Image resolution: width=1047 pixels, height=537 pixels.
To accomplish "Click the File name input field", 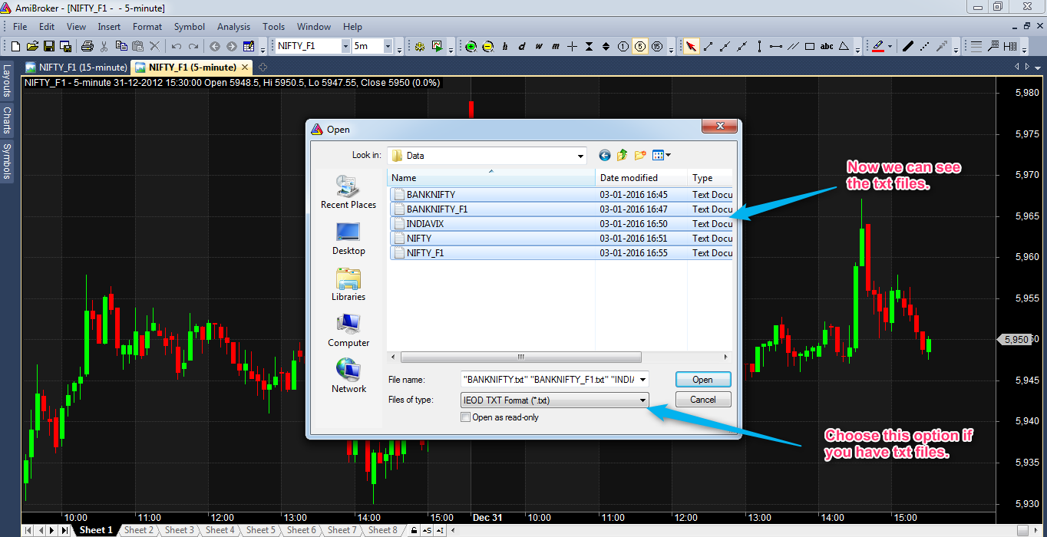I will click(x=549, y=379).
